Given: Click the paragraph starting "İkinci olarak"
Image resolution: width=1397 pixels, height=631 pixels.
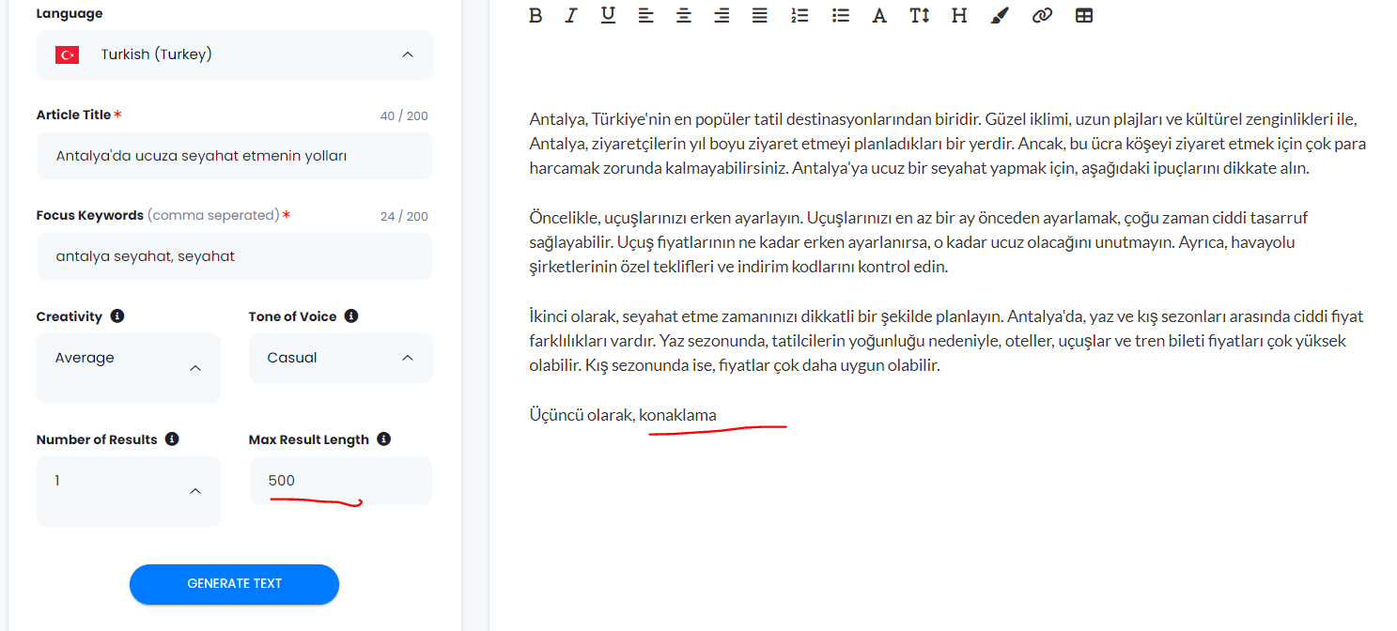Looking at the screenshot, I should click(x=946, y=341).
